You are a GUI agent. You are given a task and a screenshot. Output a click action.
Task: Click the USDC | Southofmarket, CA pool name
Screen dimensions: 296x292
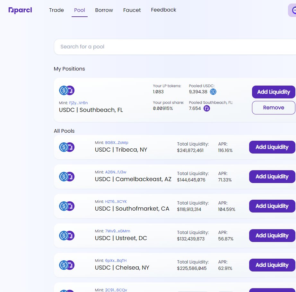click(132, 209)
